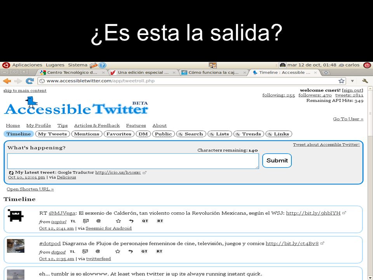Click QT on isopixel's tweet
This screenshot has height=280, width=373.
[145, 221]
